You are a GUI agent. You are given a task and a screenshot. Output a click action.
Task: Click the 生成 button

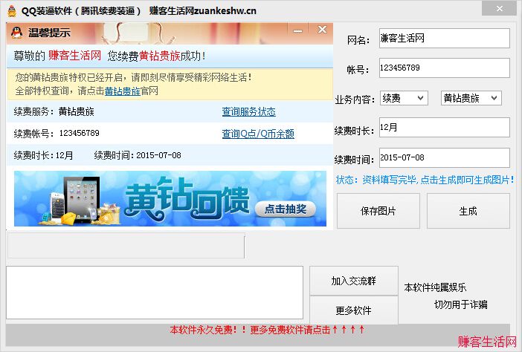468,211
